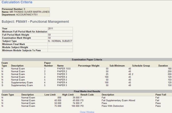This screenshot has height=113, width=172.
Task: Click the Department ACCOUNTANCY/T51 line
Action: pos(20,15)
